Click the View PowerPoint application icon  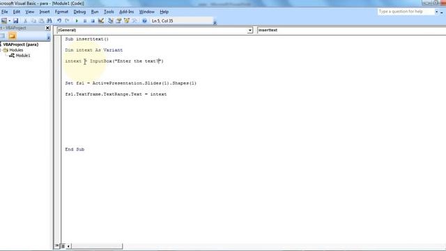(x=4, y=21)
